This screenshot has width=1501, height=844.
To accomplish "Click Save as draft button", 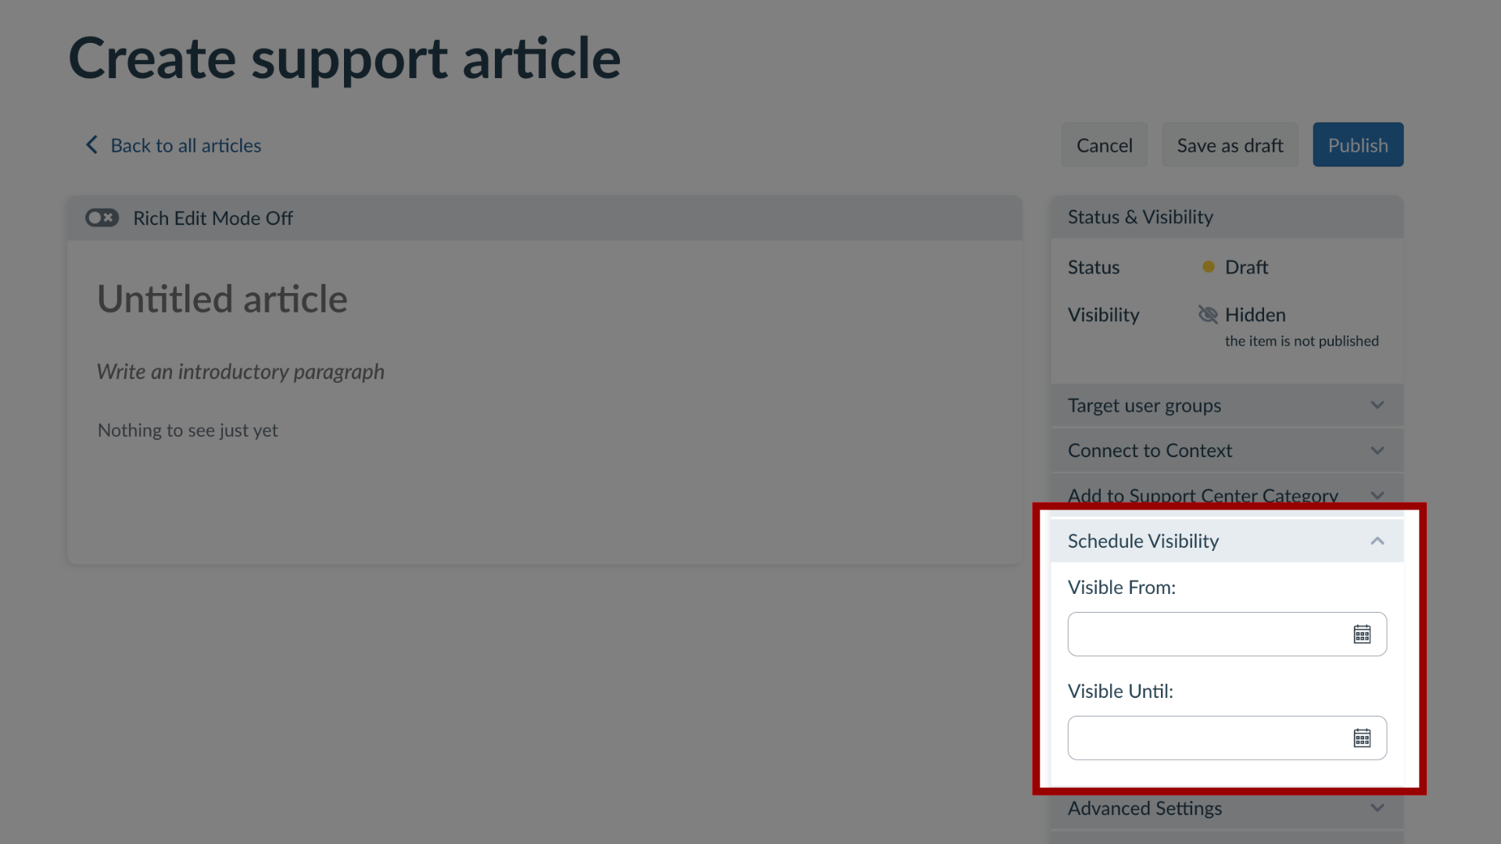I will (1230, 145).
